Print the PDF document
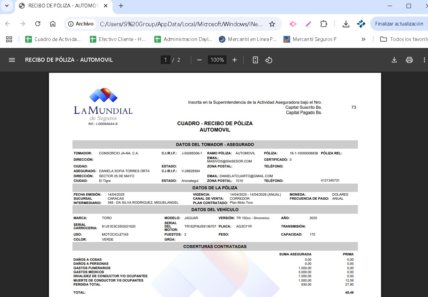 [409, 60]
